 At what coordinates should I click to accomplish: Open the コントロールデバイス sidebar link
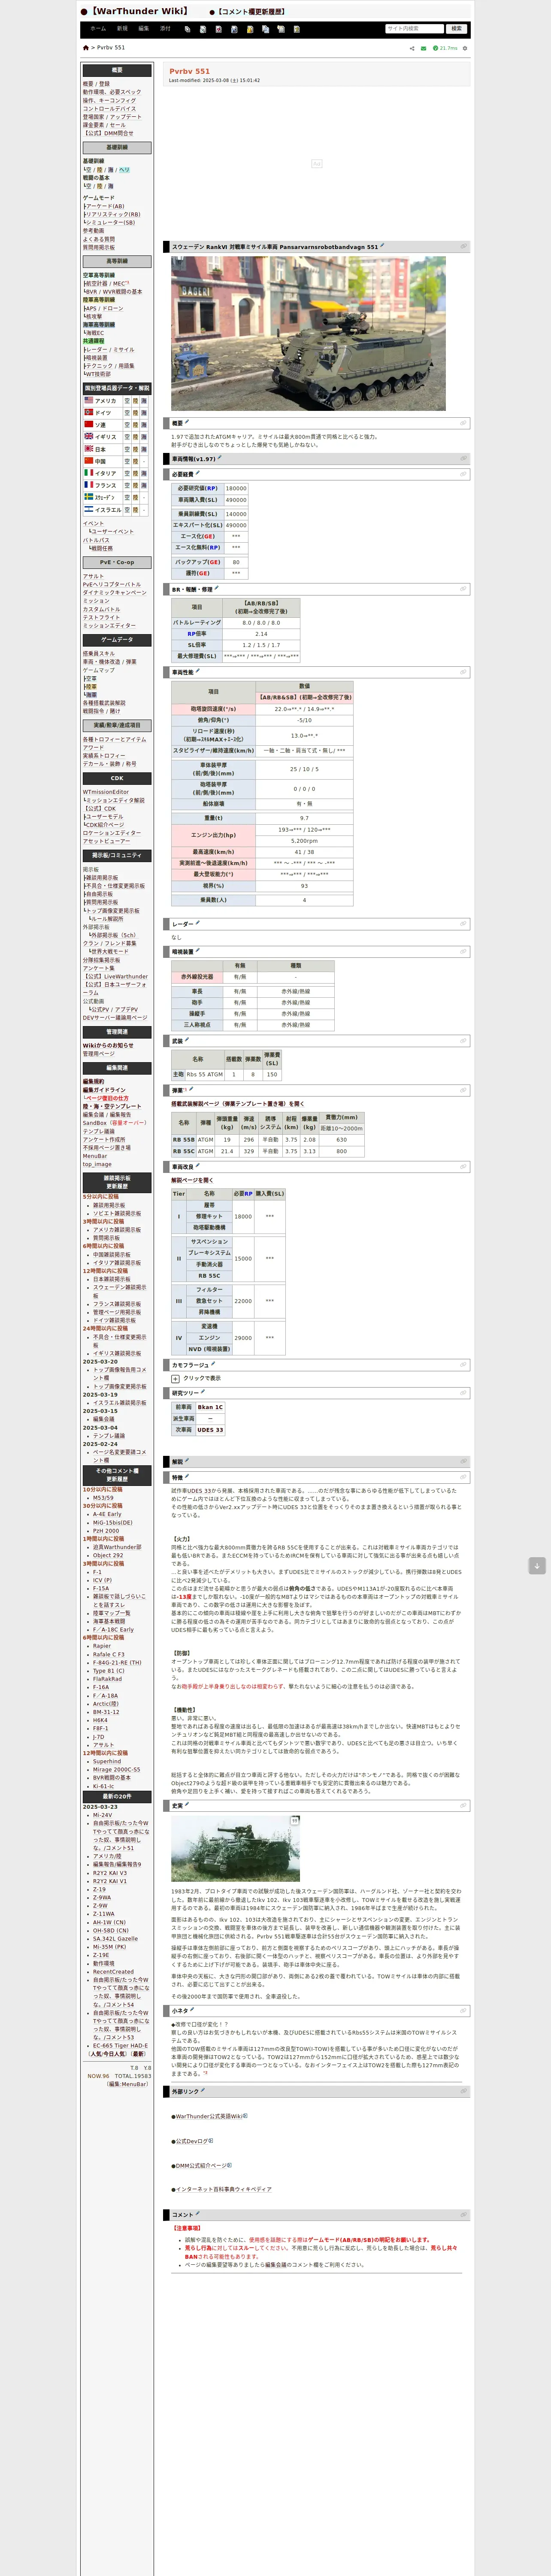coord(109,109)
